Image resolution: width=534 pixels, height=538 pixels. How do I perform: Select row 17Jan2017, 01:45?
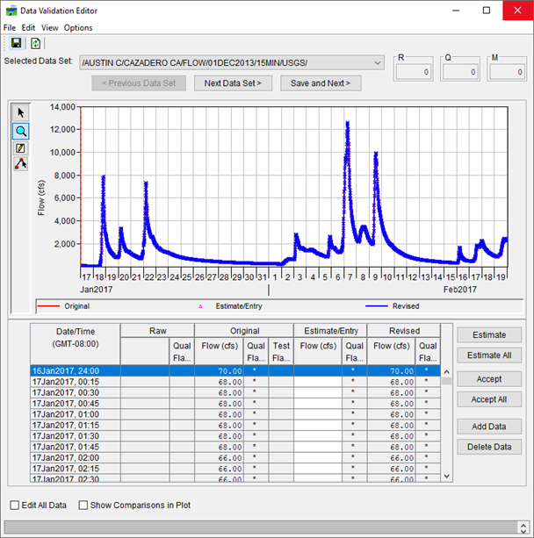[235, 447]
